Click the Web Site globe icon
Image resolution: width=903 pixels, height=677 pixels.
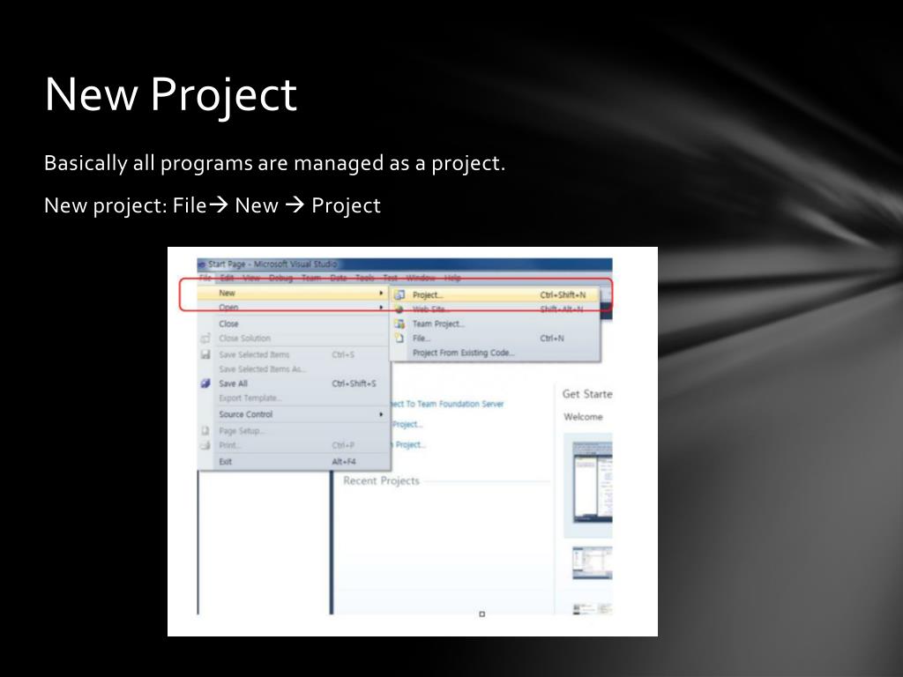399,309
